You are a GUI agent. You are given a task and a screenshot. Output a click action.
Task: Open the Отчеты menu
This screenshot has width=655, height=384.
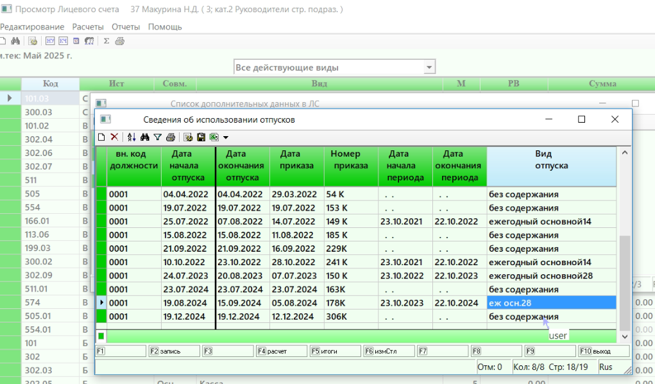126,27
